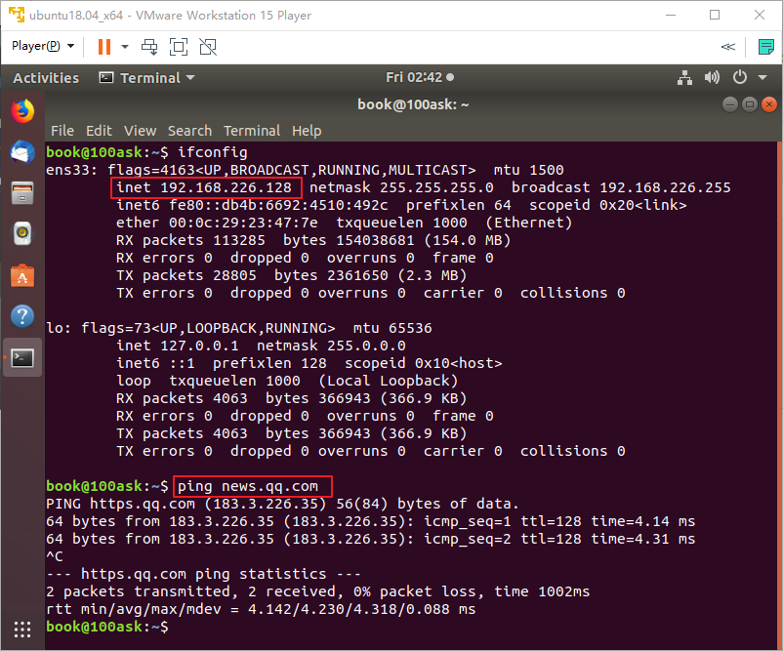783x651 pixels.
Task: Enter full screen mode
Action: (179, 47)
